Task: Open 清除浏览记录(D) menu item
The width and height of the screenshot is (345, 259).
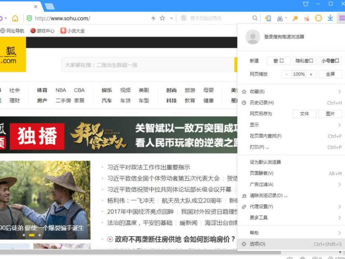Action: pyautogui.click(x=291, y=196)
